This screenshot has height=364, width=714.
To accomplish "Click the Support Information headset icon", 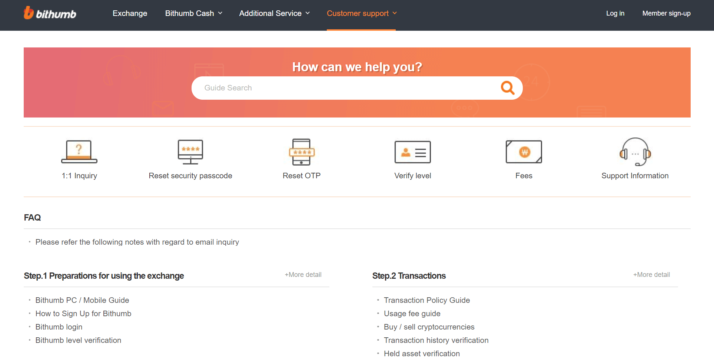I will [x=635, y=152].
